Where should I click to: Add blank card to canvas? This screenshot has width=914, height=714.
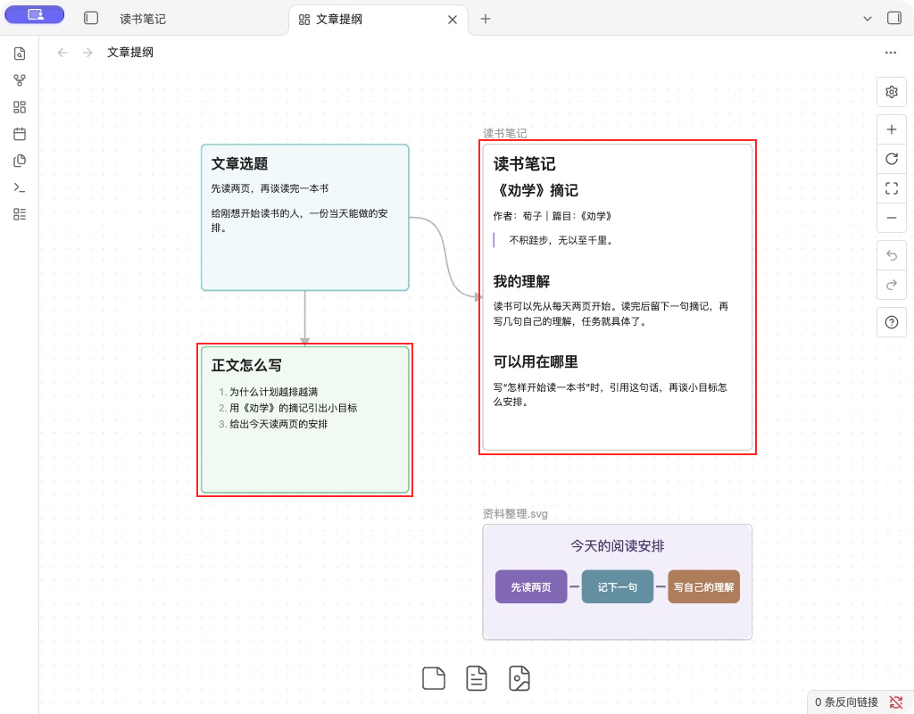[x=433, y=678]
